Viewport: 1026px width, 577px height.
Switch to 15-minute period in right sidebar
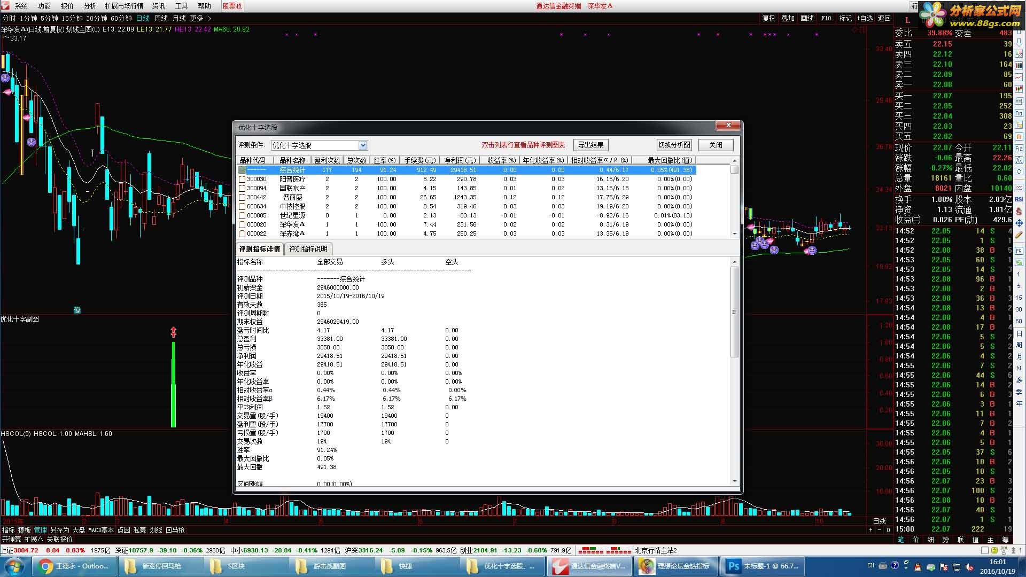[x=1019, y=298]
